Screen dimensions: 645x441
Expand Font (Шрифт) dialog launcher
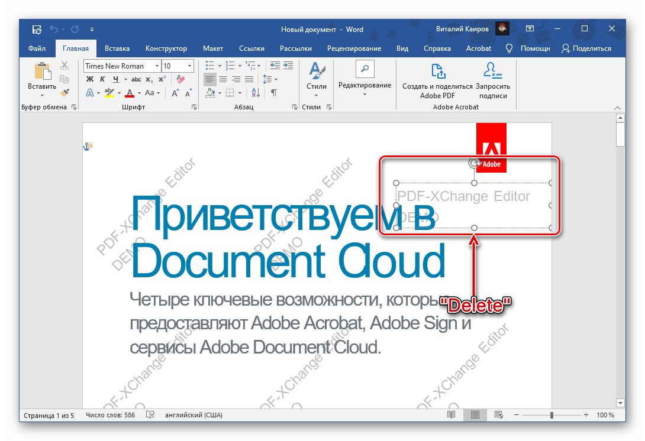194,107
